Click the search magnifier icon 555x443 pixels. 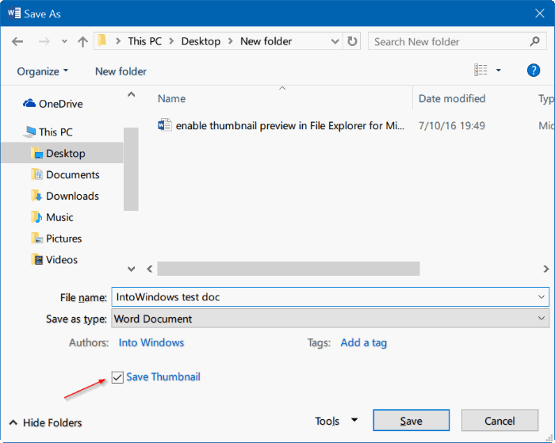click(534, 41)
